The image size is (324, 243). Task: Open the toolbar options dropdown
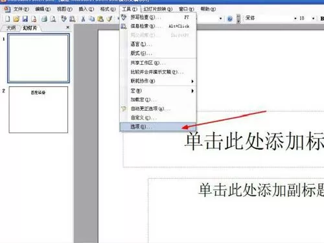(x=238, y=19)
